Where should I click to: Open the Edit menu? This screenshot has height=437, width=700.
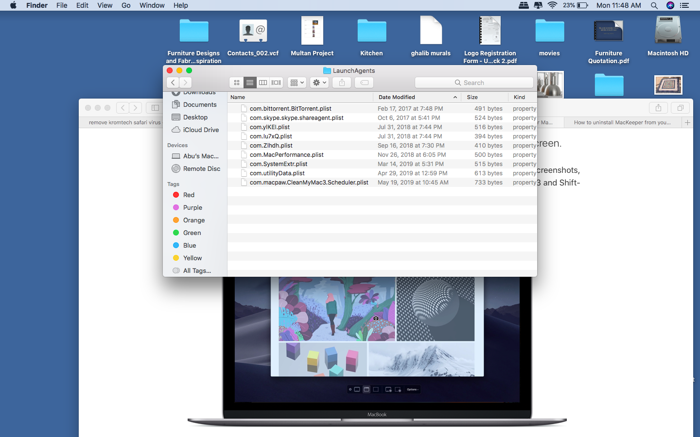82,5
